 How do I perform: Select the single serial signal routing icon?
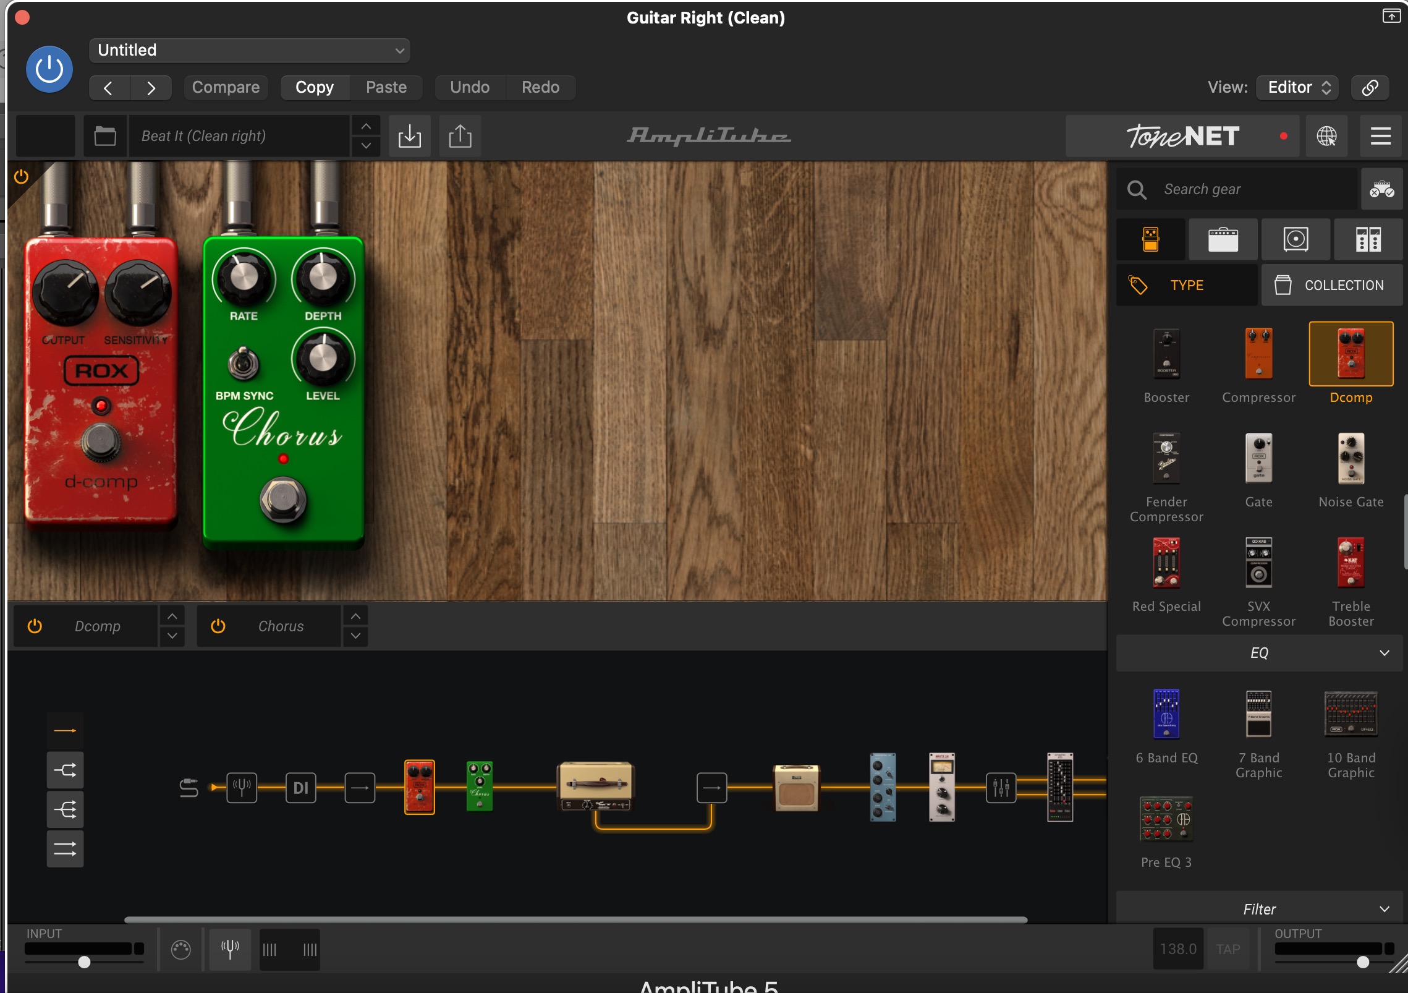[x=65, y=730]
